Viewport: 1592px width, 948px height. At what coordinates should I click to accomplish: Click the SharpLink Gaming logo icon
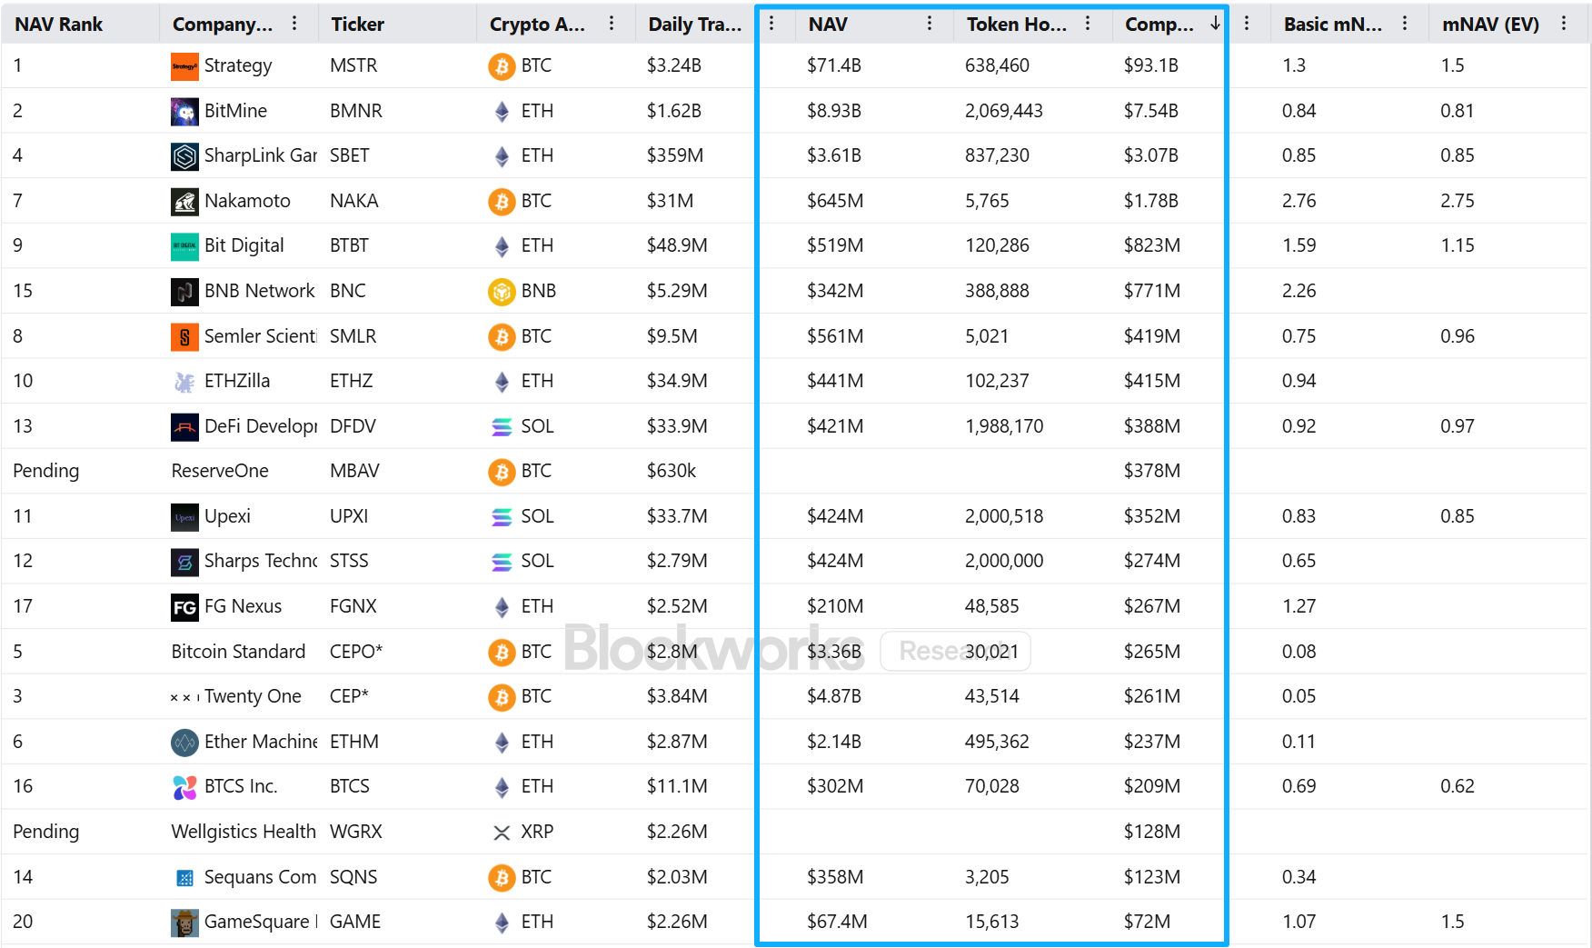pyautogui.click(x=184, y=156)
